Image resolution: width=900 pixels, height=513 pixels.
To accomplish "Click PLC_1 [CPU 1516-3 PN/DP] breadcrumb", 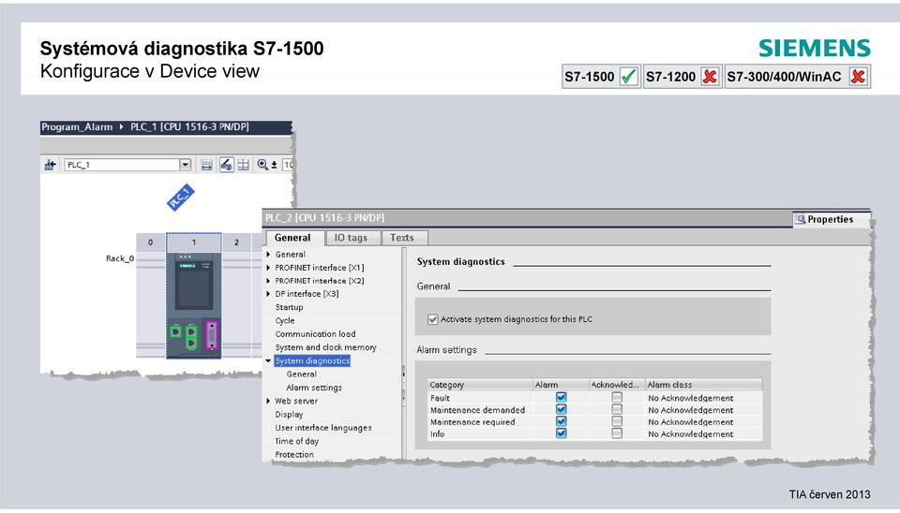I will [189, 126].
